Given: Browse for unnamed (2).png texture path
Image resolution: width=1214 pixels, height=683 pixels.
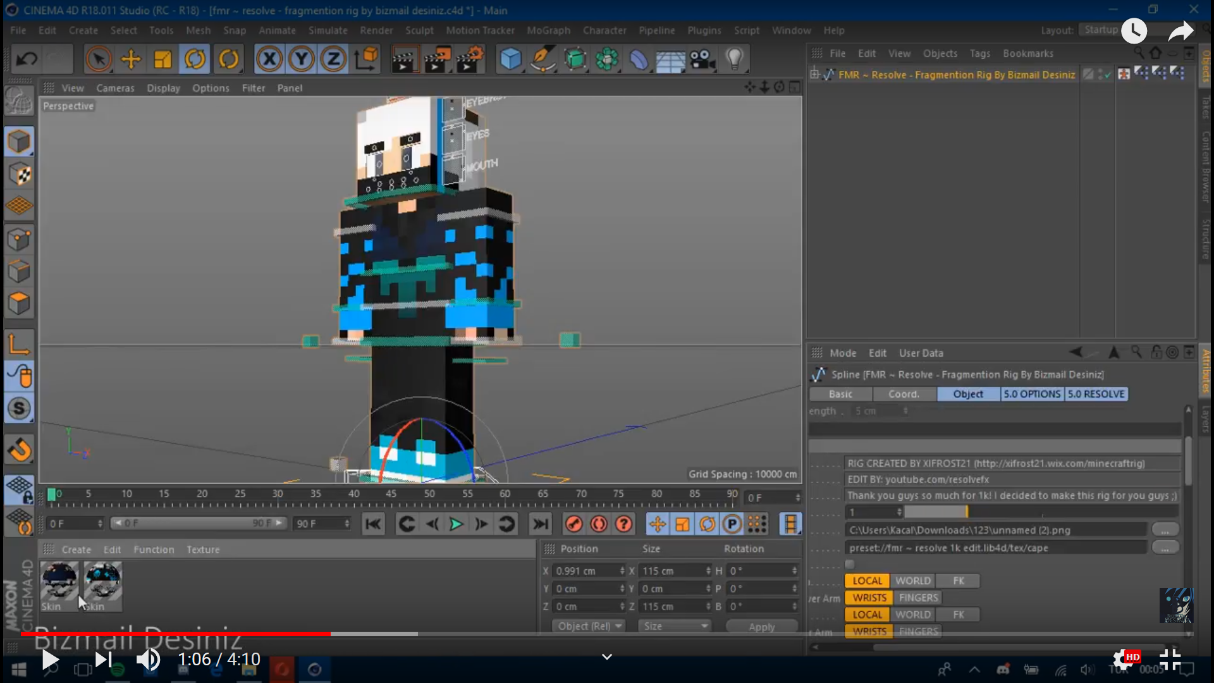Looking at the screenshot, I should pyautogui.click(x=1165, y=530).
